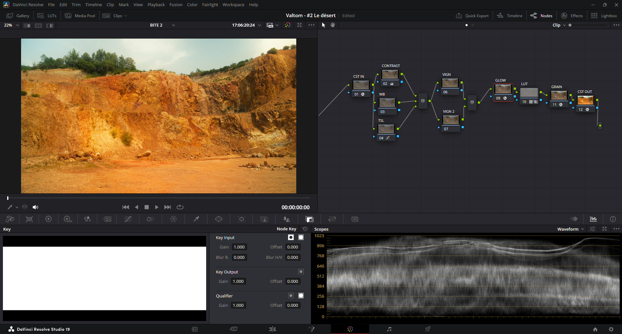Open the Color menu
This screenshot has width=622, height=334.
(192, 5)
